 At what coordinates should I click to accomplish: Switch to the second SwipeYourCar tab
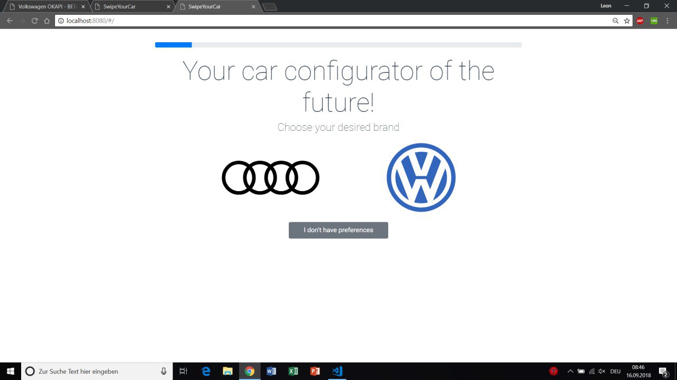pos(132,6)
